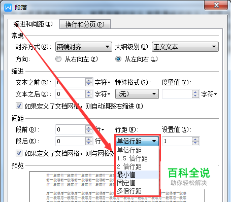Choose 多倍行距 from the line spacing list

[138, 191]
